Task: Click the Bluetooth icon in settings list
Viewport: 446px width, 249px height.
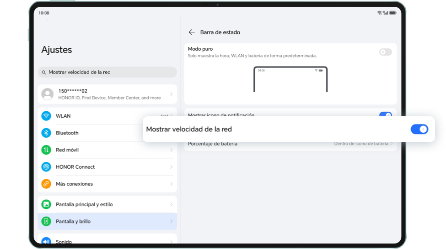Action: pos(46,133)
